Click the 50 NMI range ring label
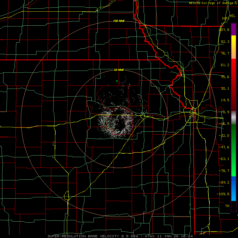 (x=119, y=70)
